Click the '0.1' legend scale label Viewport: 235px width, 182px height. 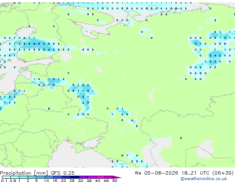[x=4, y=181]
